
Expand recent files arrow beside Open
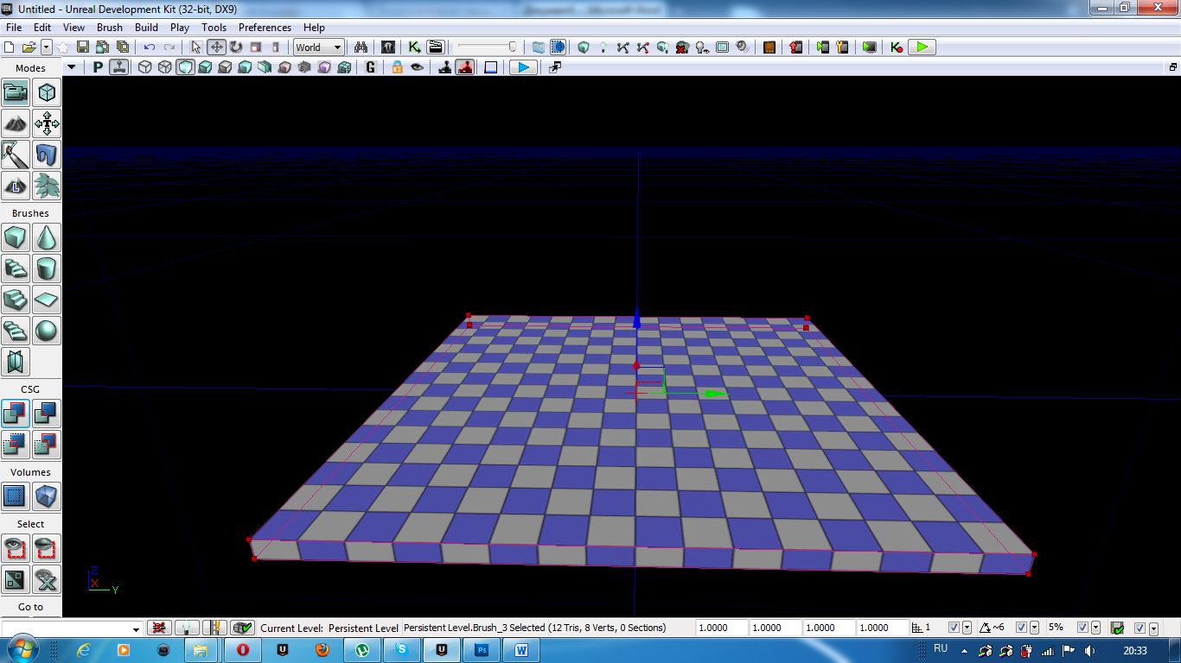pos(47,47)
